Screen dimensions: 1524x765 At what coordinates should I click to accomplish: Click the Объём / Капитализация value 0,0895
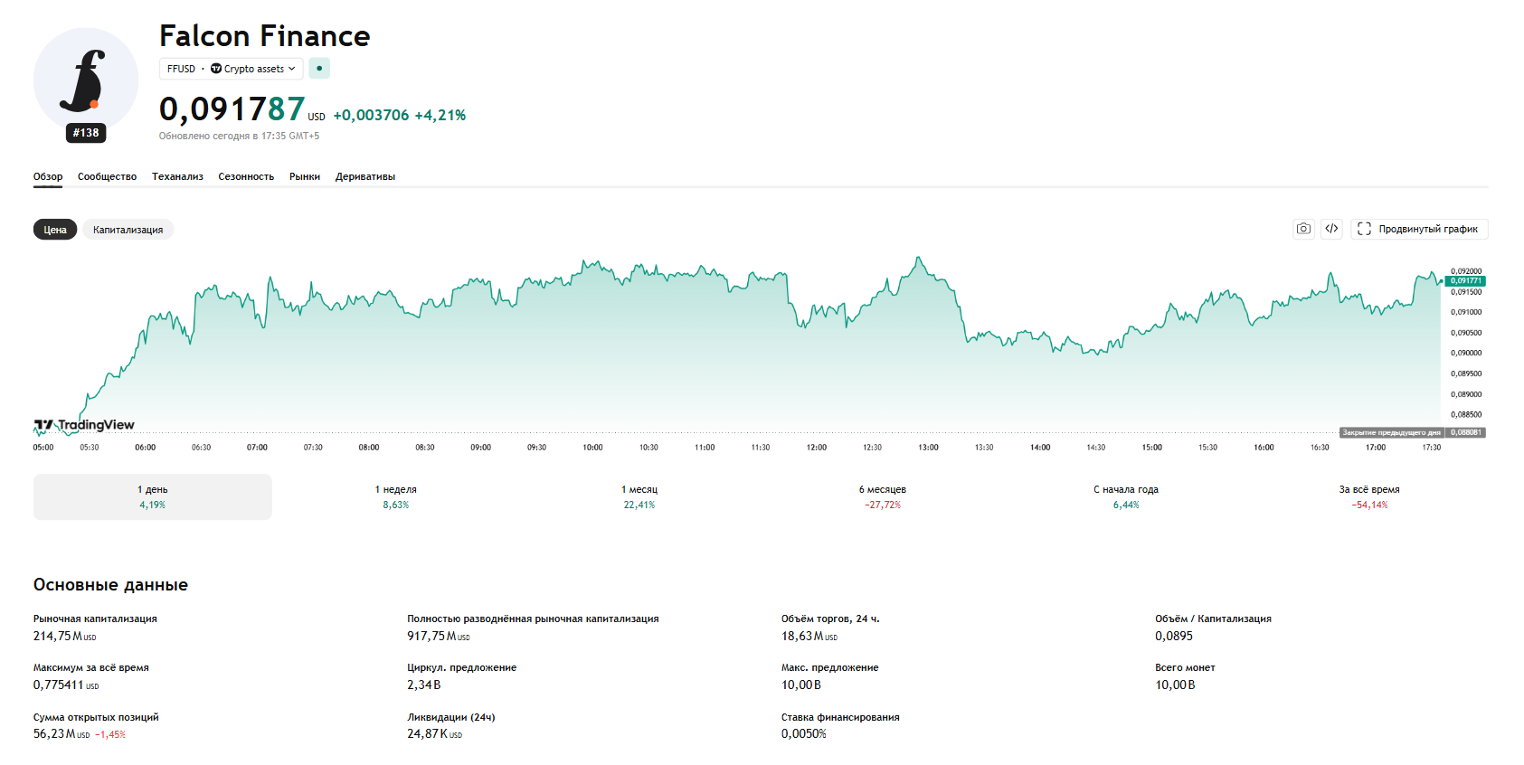point(1174,637)
